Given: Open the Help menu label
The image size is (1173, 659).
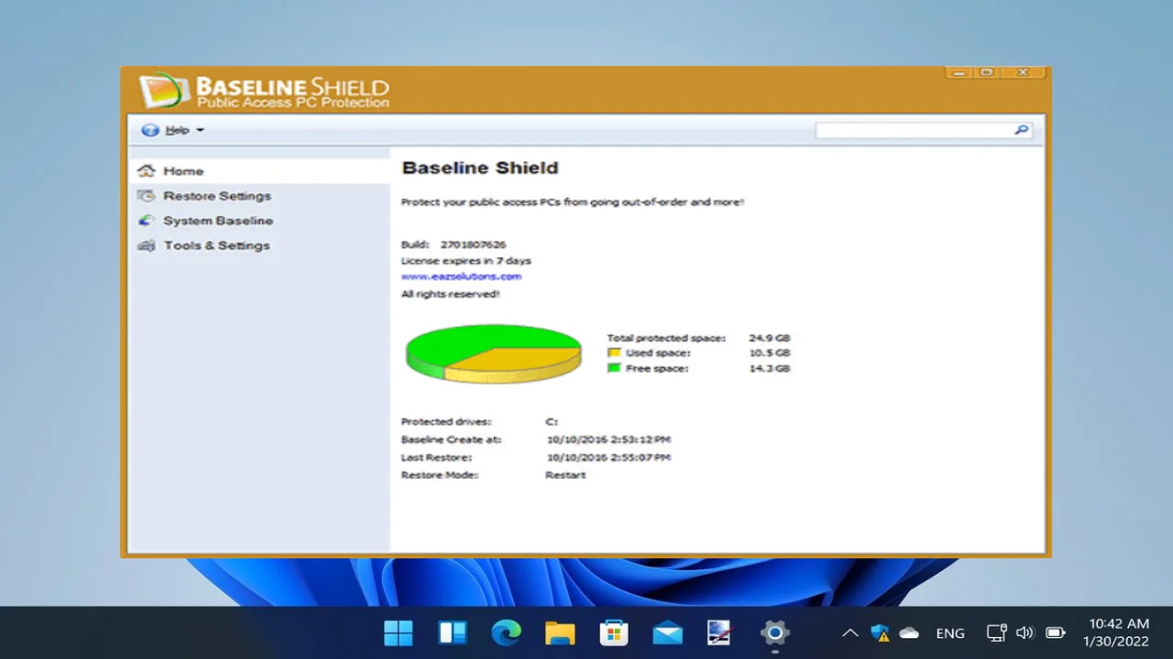Looking at the screenshot, I should [177, 130].
